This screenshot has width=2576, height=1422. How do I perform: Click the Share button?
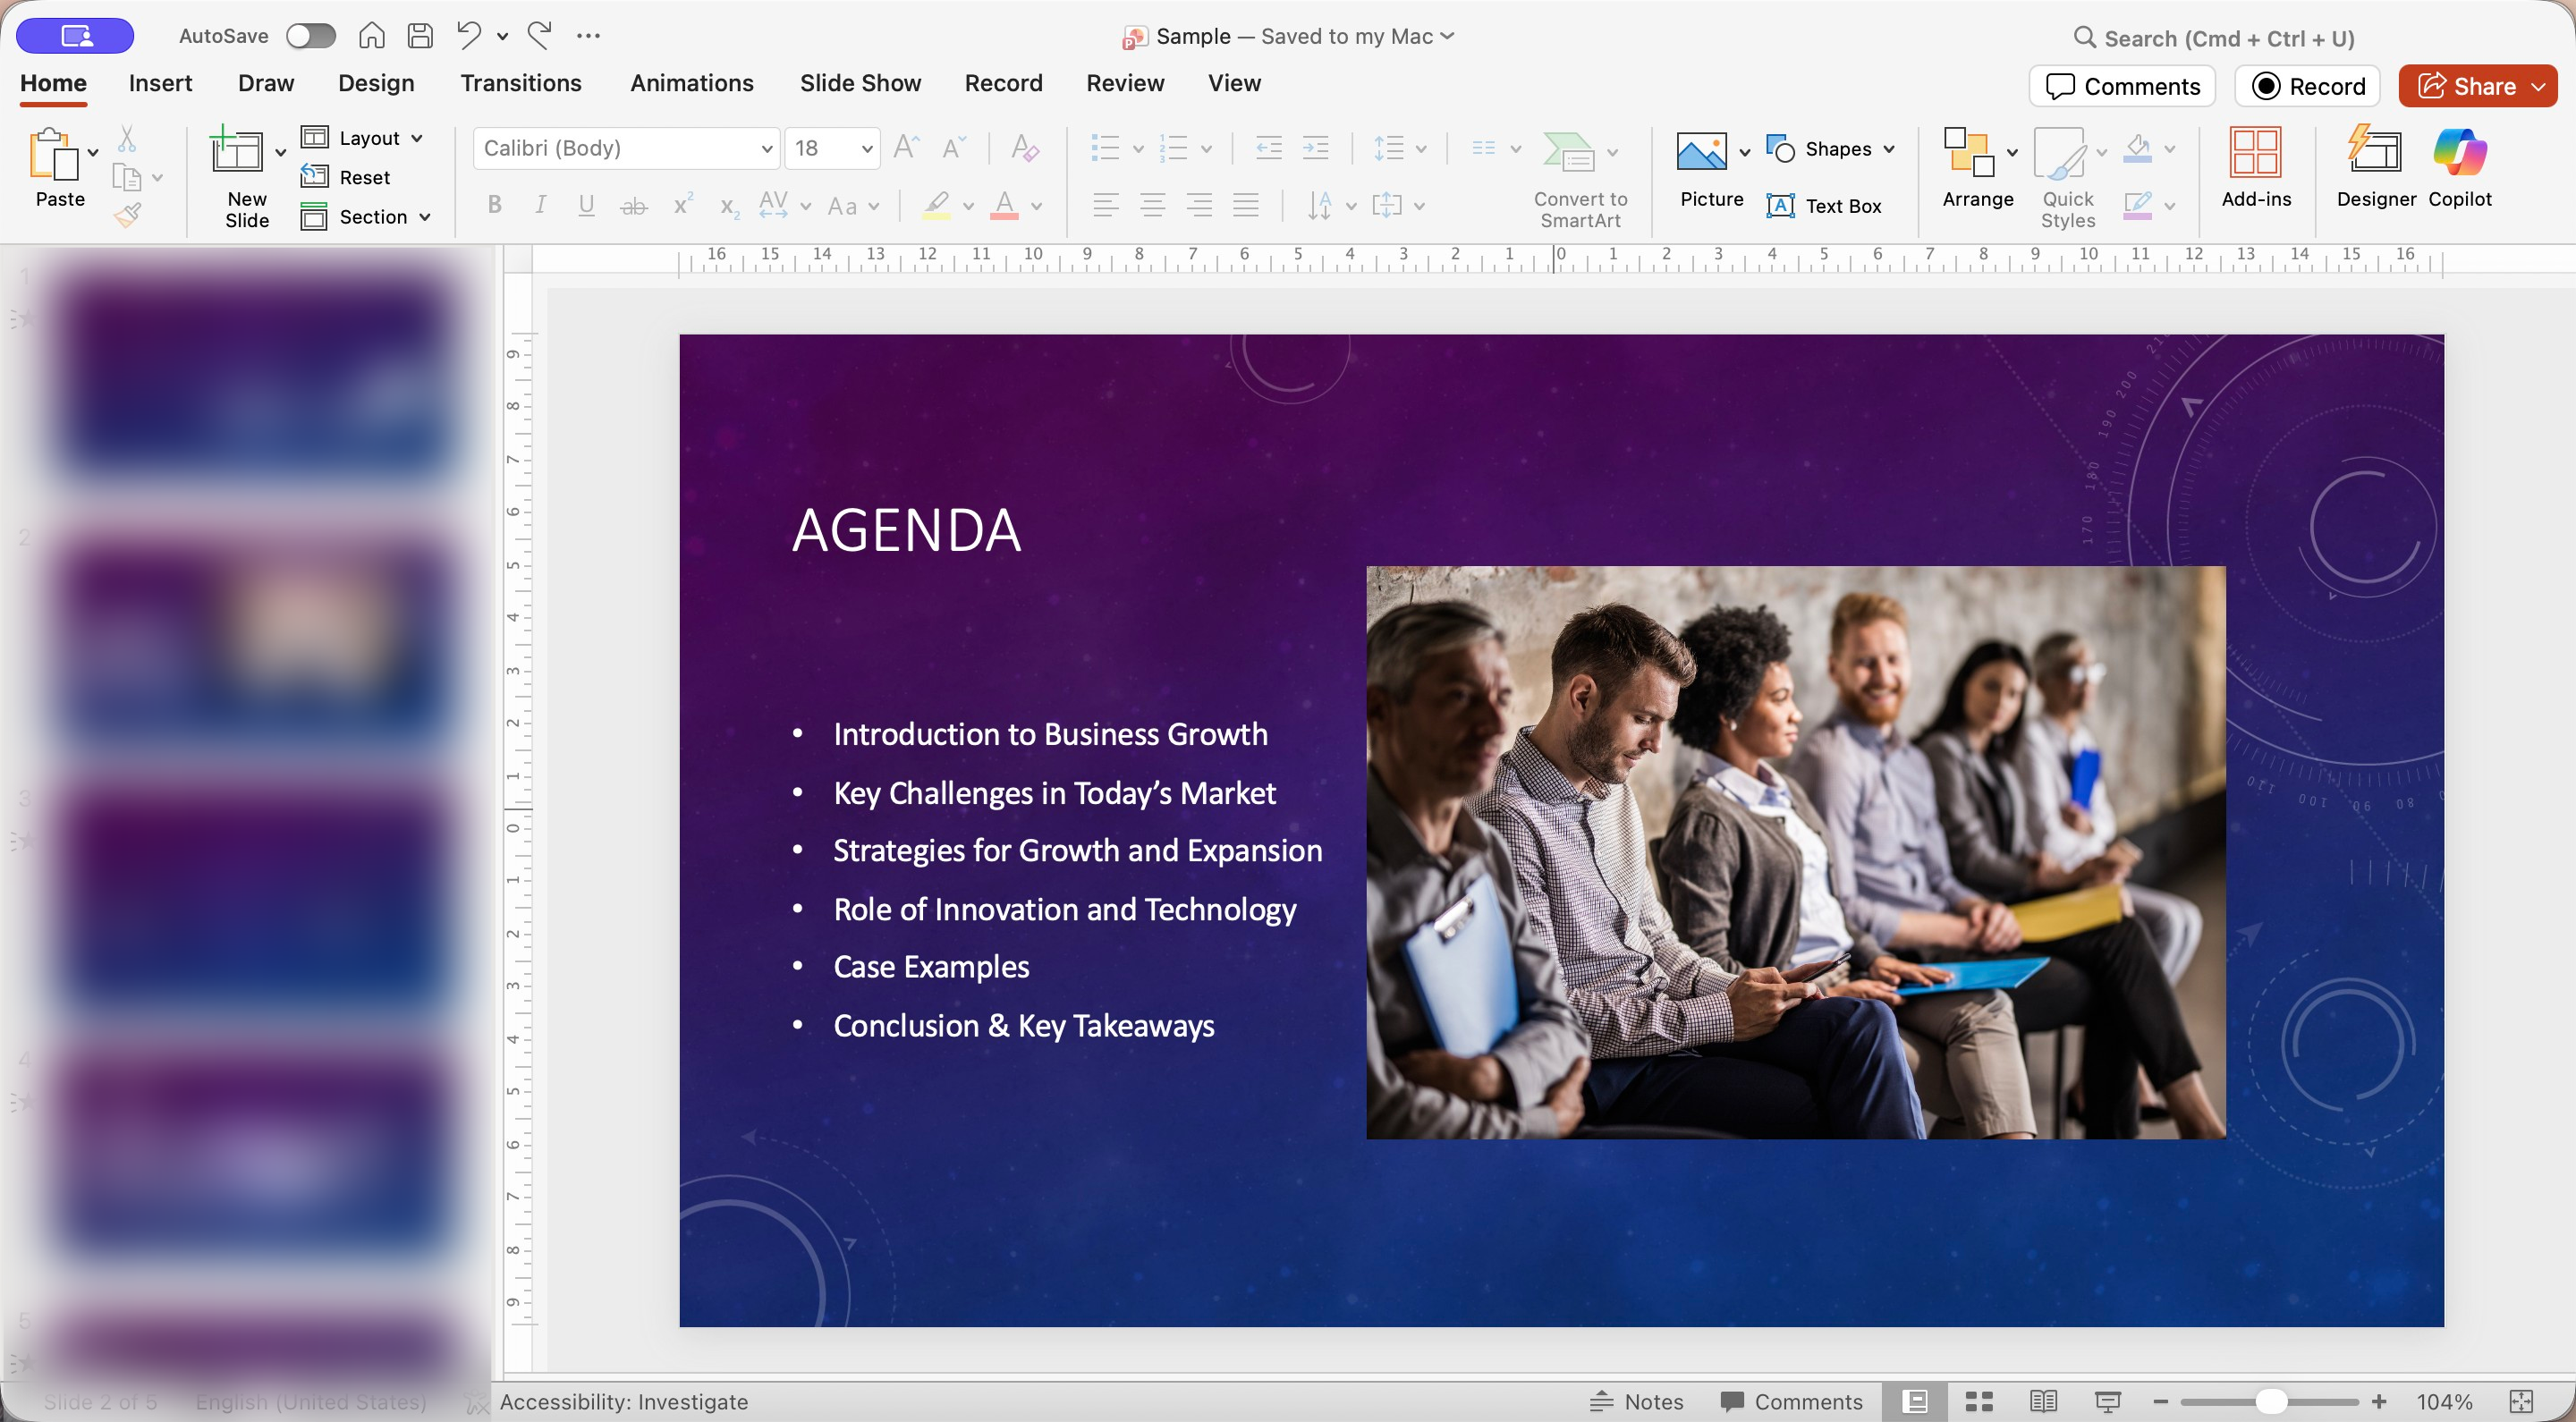(2465, 86)
